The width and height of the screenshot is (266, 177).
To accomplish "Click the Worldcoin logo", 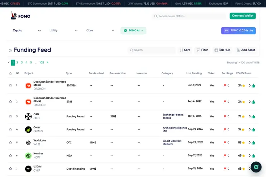I will 28,143.
